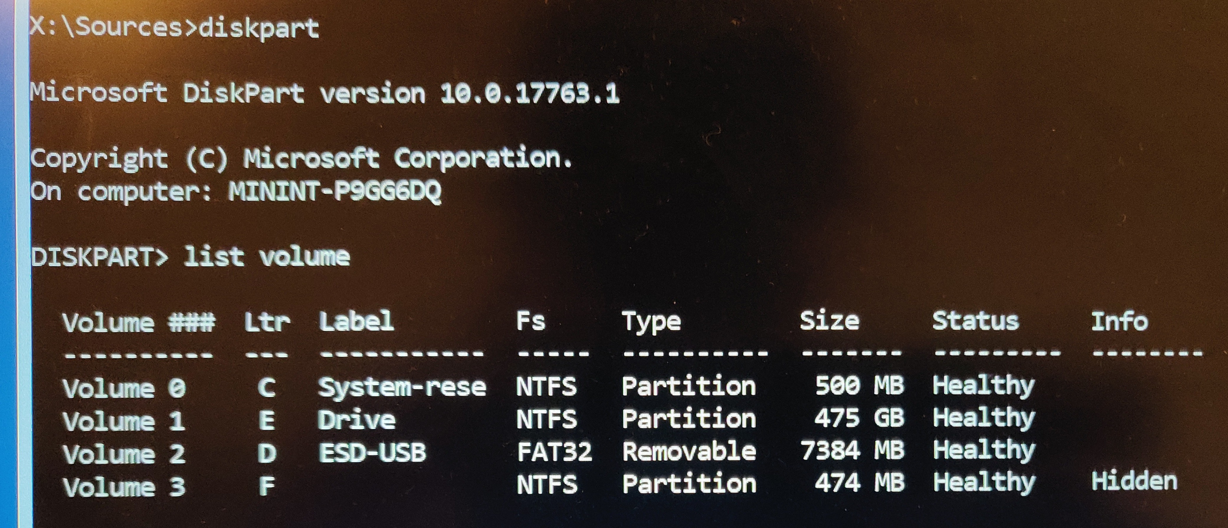Click drive letter 'C' of Volume 0
The image size is (1228, 528).
point(266,387)
